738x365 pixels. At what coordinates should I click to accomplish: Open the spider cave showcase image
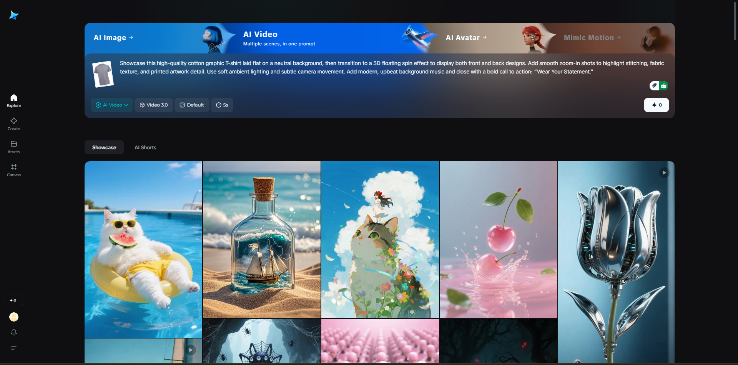[x=262, y=341]
